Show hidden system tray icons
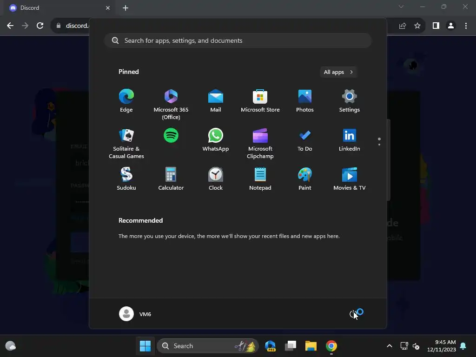 (x=390, y=346)
